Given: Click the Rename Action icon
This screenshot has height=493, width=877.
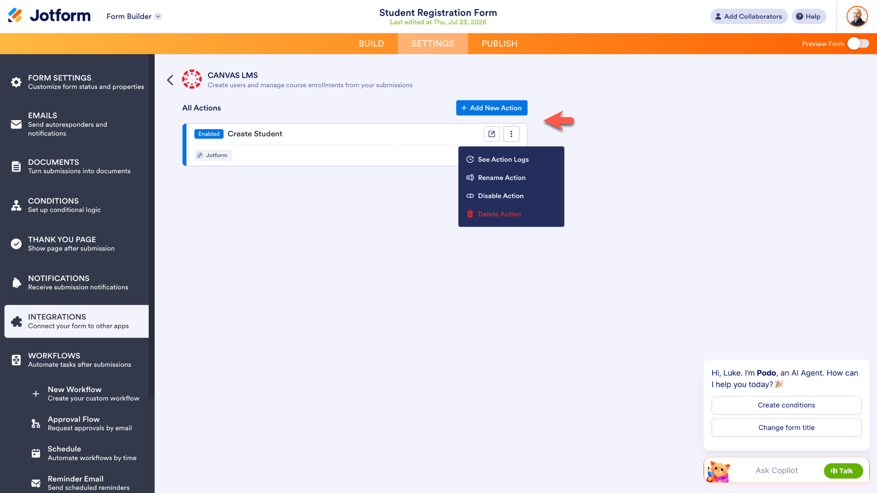Looking at the screenshot, I should click(x=470, y=178).
